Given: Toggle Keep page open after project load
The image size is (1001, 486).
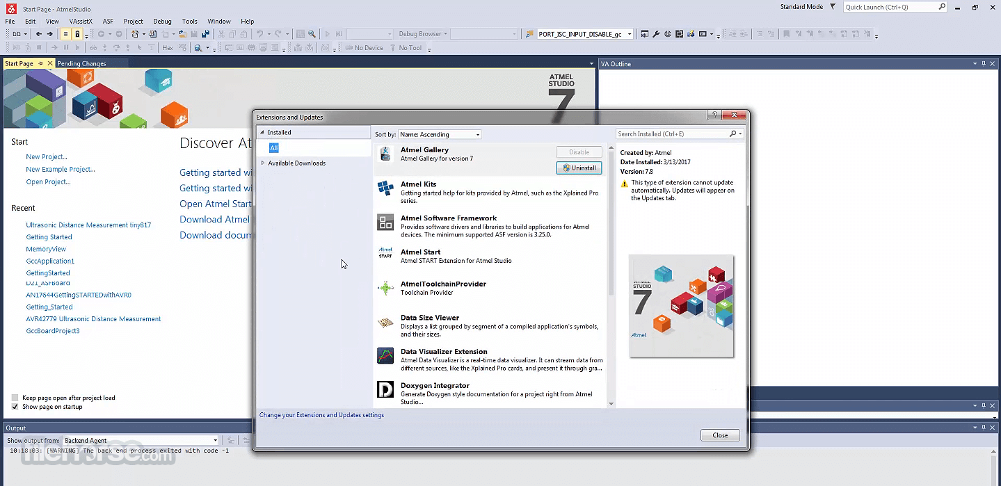Looking at the screenshot, I should click(x=15, y=398).
